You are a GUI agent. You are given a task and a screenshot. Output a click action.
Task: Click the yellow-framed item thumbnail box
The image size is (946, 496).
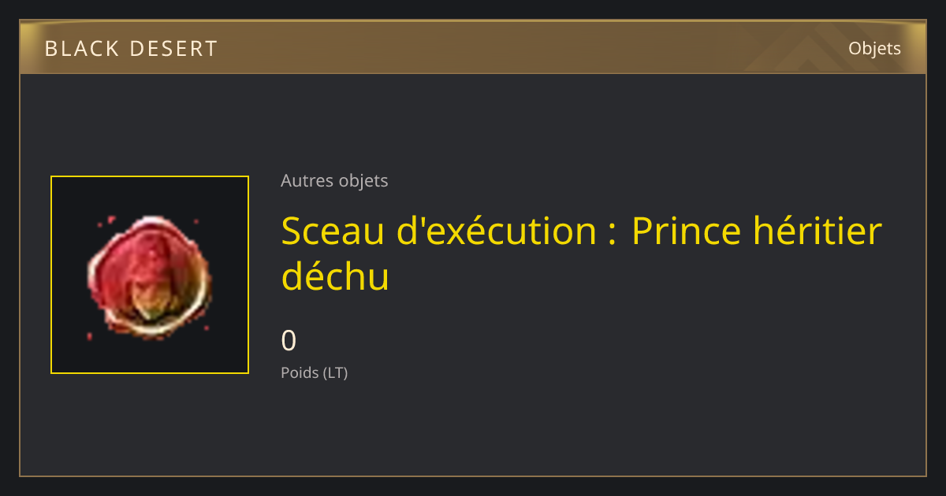(x=150, y=275)
